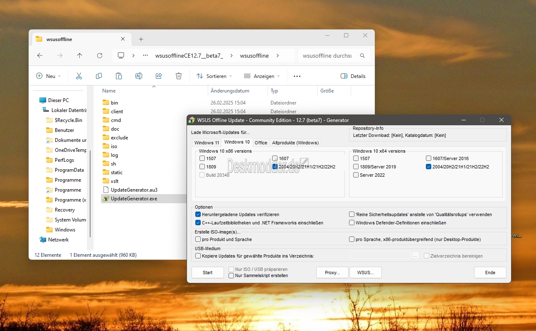The width and height of the screenshot is (536, 331).
Task: Click the monitor icon in address bar
Action: (121, 56)
